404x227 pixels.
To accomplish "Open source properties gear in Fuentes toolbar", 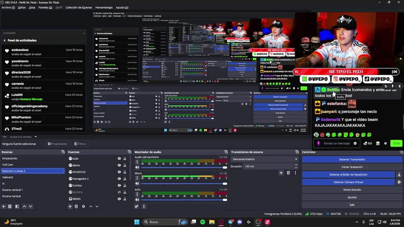I will (x=83, y=207).
